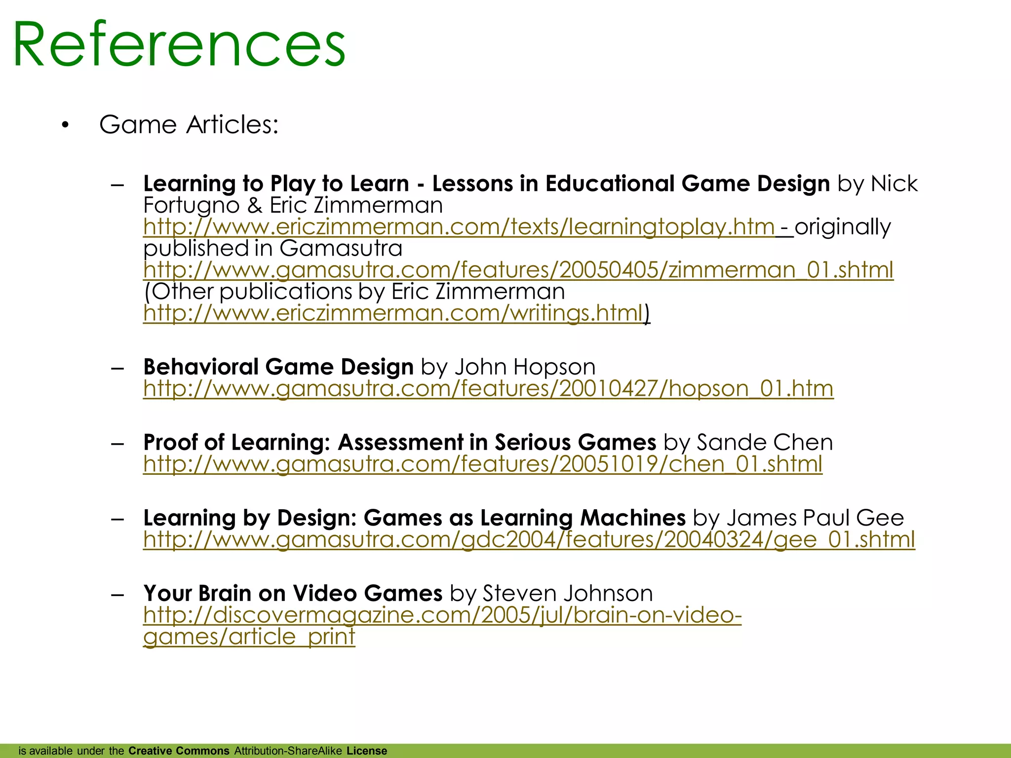Click the References slide title
The width and height of the screenshot is (1011, 758).
point(179,43)
